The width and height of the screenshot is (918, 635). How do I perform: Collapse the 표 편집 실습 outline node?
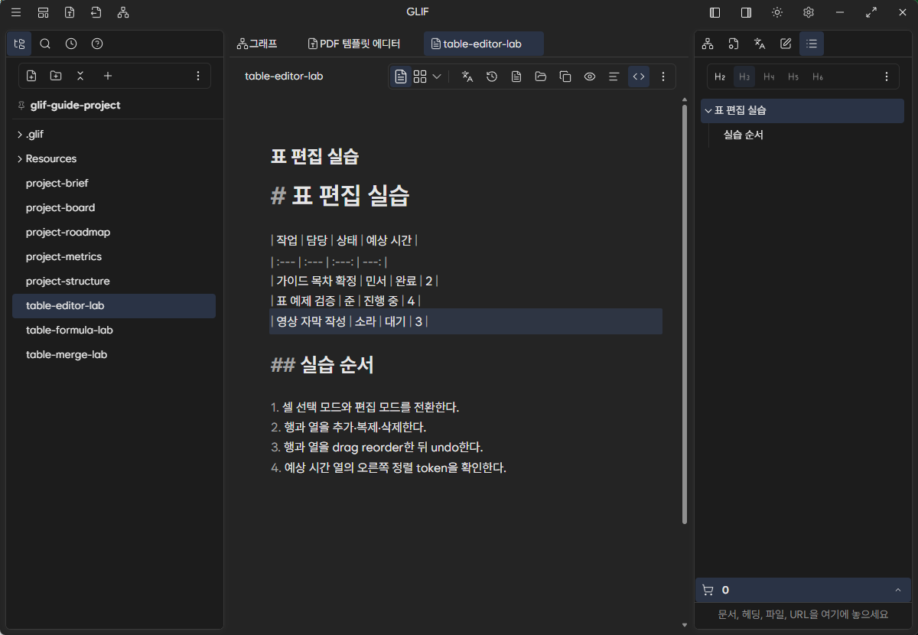708,110
